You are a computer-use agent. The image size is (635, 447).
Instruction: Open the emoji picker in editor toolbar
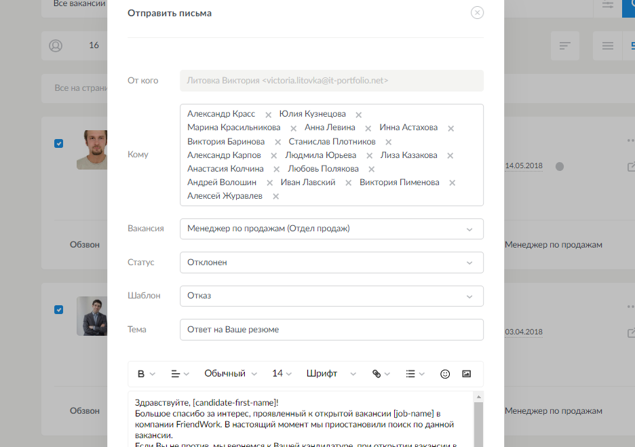coord(445,374)
